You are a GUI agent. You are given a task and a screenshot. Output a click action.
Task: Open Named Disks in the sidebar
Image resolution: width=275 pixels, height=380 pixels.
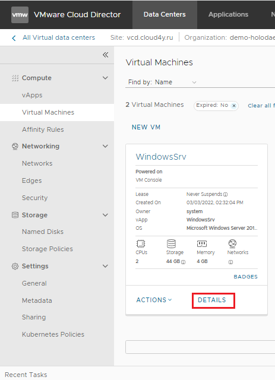[x=43, y=232]
